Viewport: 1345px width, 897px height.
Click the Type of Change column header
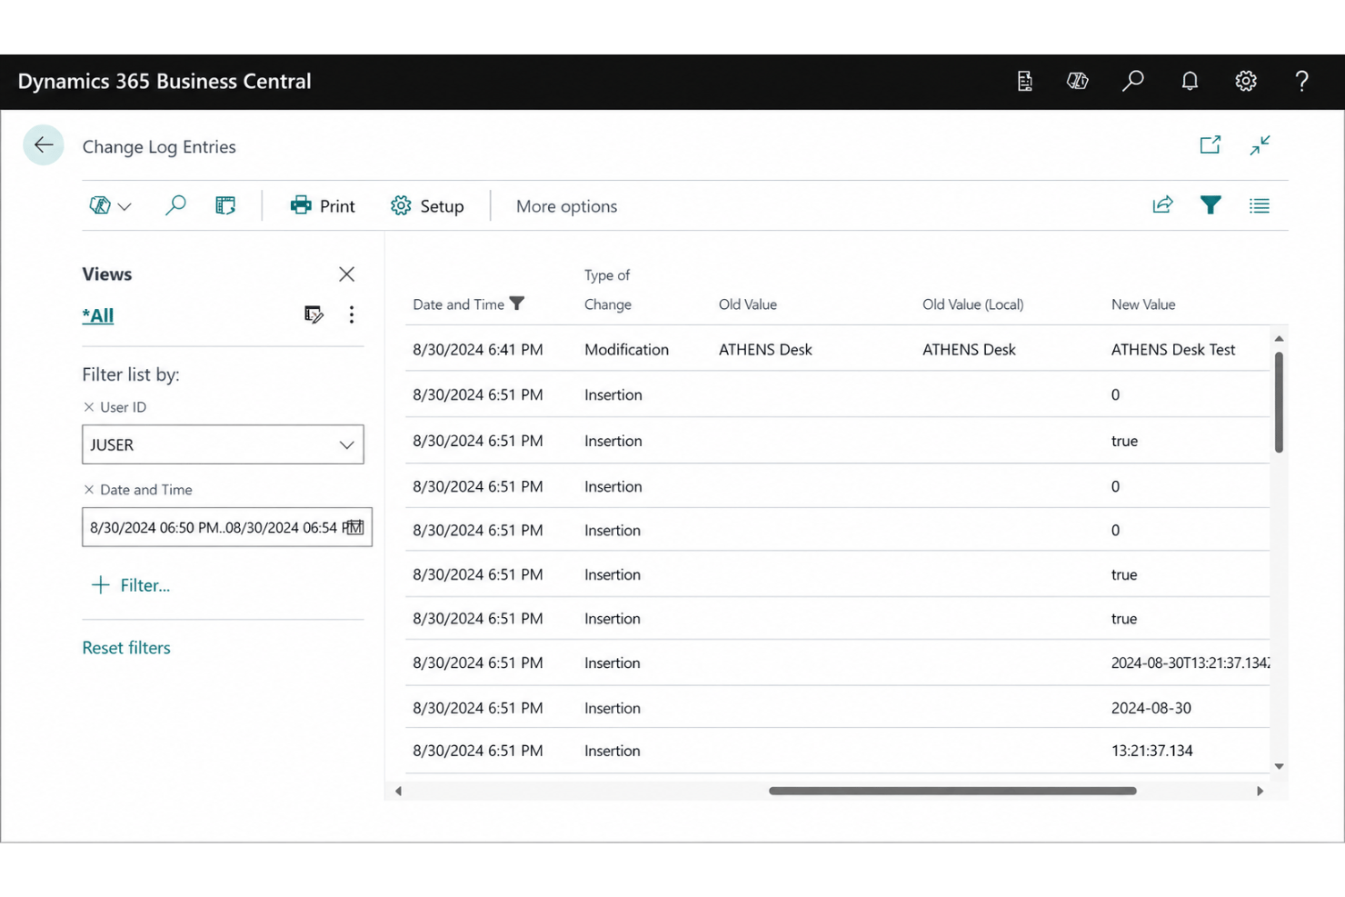point(608,290)
